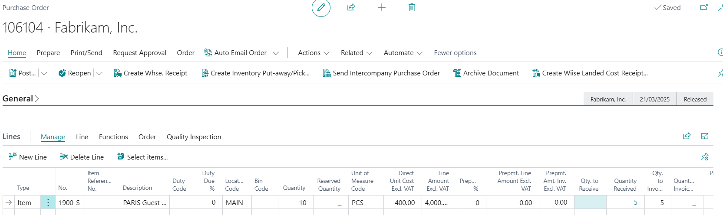Click Delete Line button
The image size is (723, 215).
click(x=82, y=157)
